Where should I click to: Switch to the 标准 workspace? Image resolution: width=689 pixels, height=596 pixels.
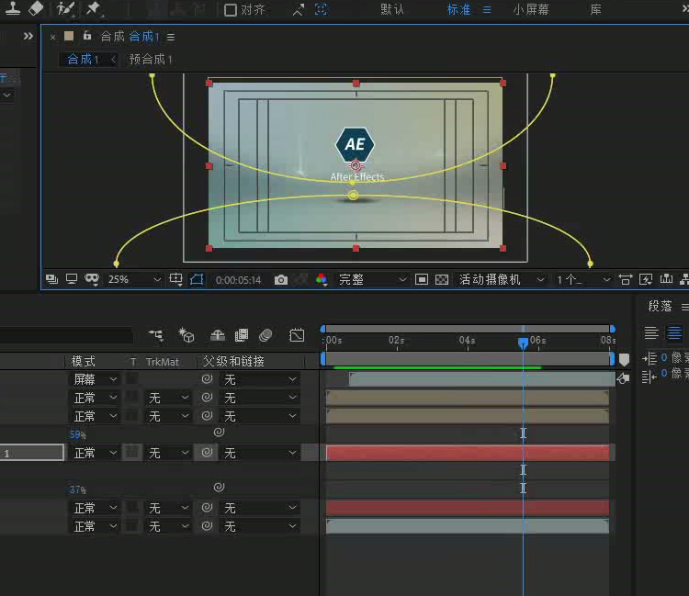458,9
